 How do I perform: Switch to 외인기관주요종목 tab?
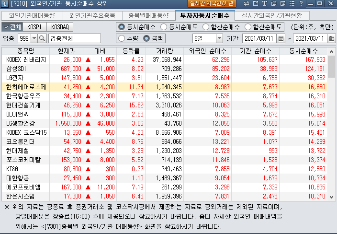[x=92, y=15]
